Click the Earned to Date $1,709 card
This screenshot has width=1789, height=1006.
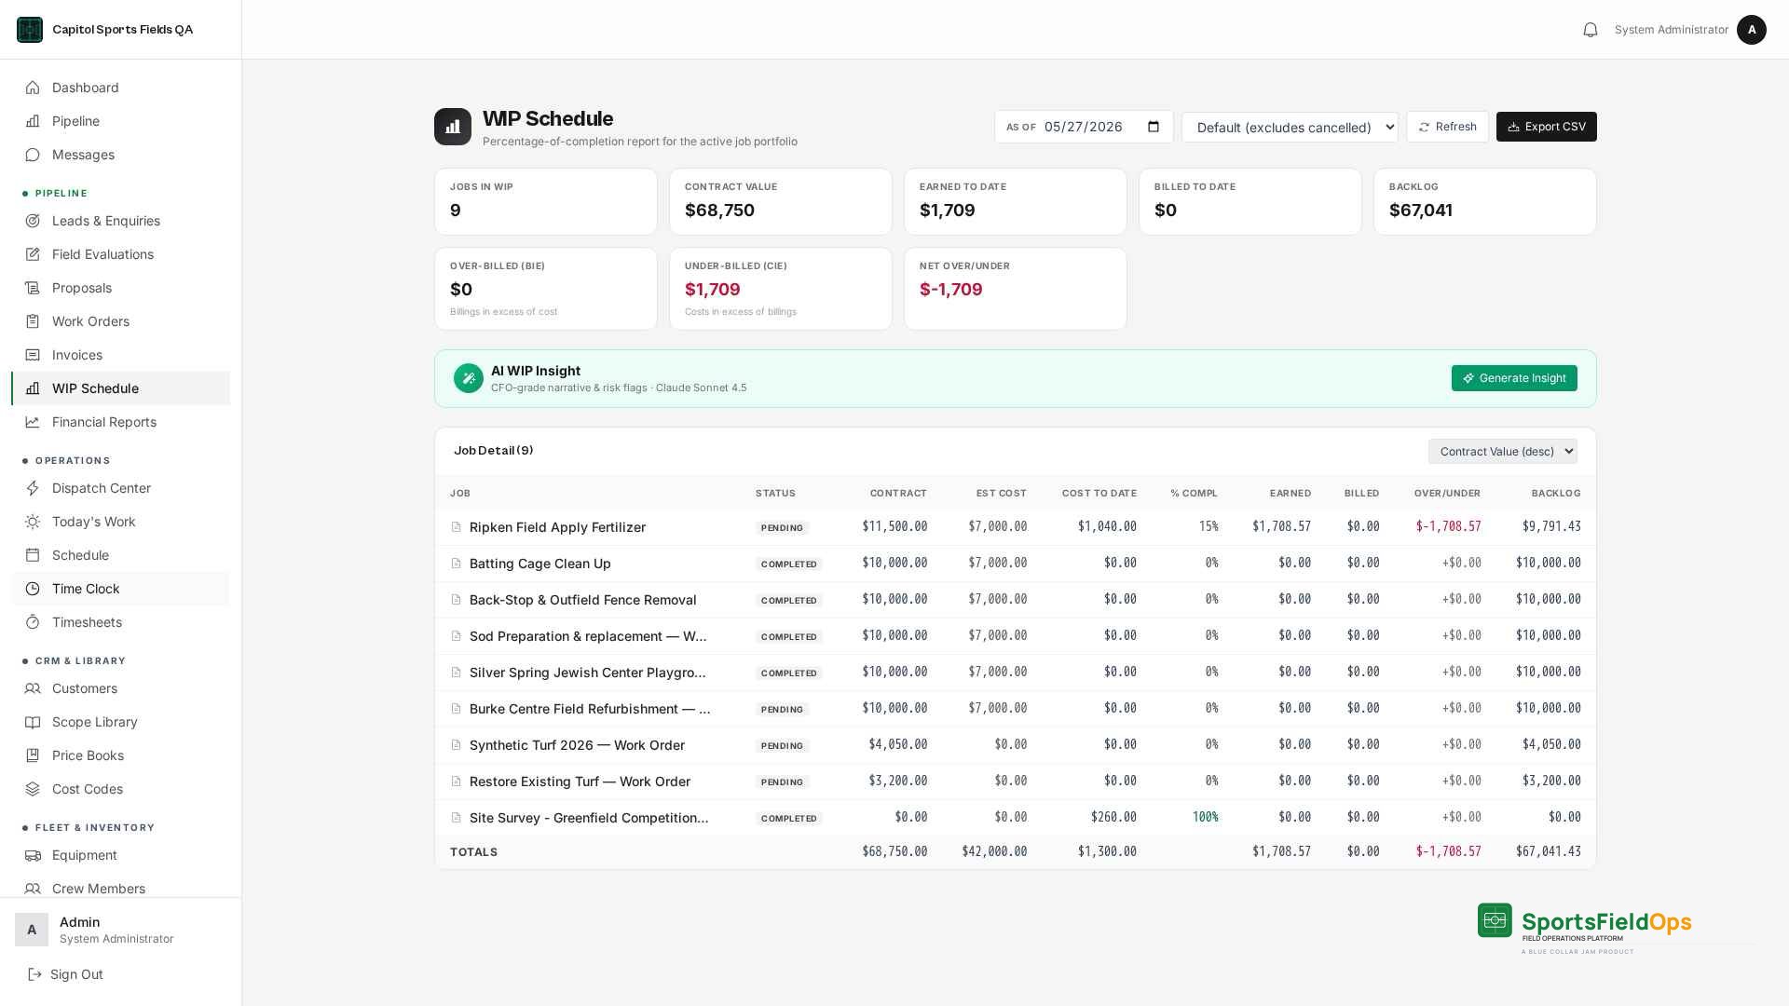(1016, 201)
